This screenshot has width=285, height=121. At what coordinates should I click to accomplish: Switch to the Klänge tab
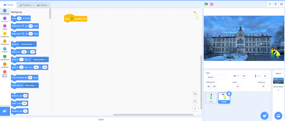(42, 5)
